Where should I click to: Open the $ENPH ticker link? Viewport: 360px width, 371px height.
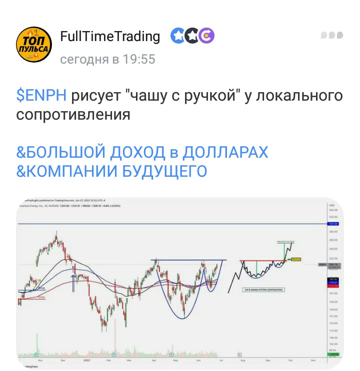pos(41,95)
